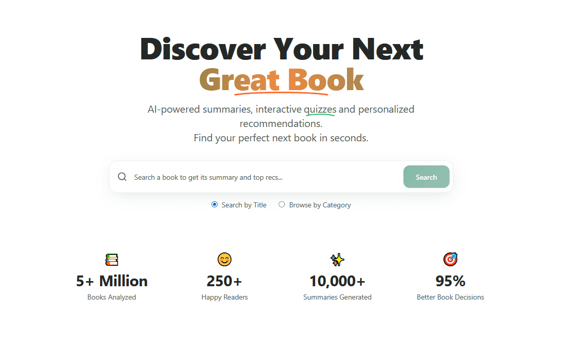Click the "95%" statistic number
This screenshot has width=582, height=340.
coord(450,281)
